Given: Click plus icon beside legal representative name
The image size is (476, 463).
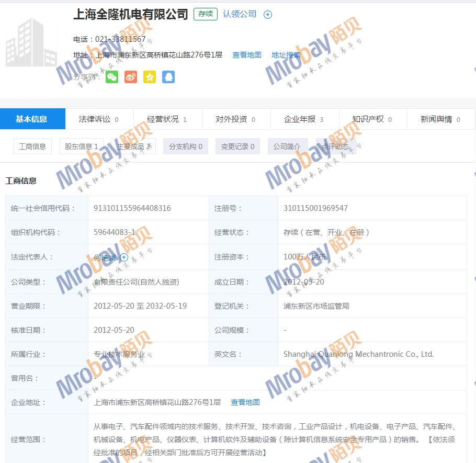Looking at the screenshot, I should 124,257.
